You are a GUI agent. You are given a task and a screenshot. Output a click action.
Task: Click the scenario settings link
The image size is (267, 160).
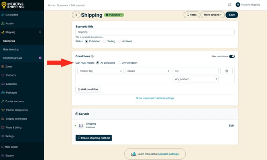tap(169, 154)
